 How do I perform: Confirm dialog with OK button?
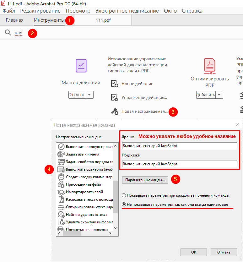point(194,252)
